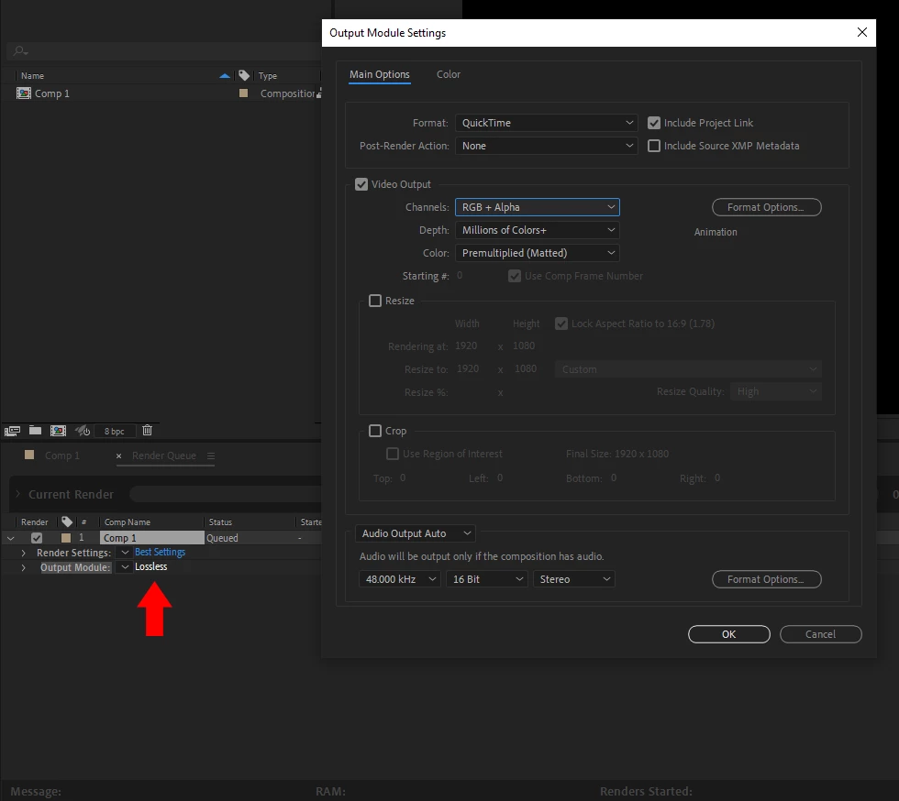Create a new composition from footer icon

[58, 431]
